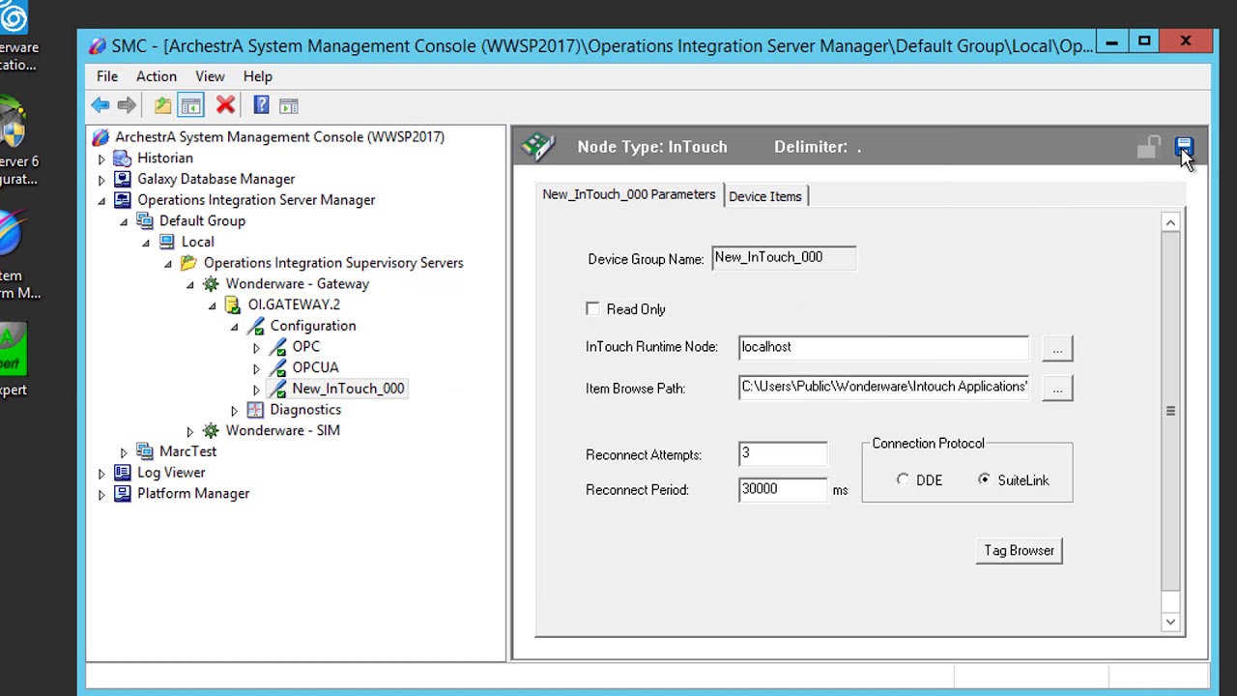Screen dimensions: 1237x696
Task: Select ArchestrA System Management Console root node
Action: 279,137
